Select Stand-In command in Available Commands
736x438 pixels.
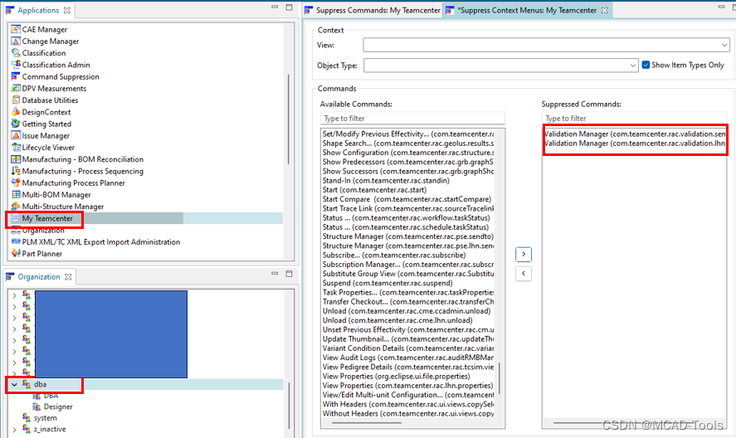pyautogui.click(x=385, y=180)
